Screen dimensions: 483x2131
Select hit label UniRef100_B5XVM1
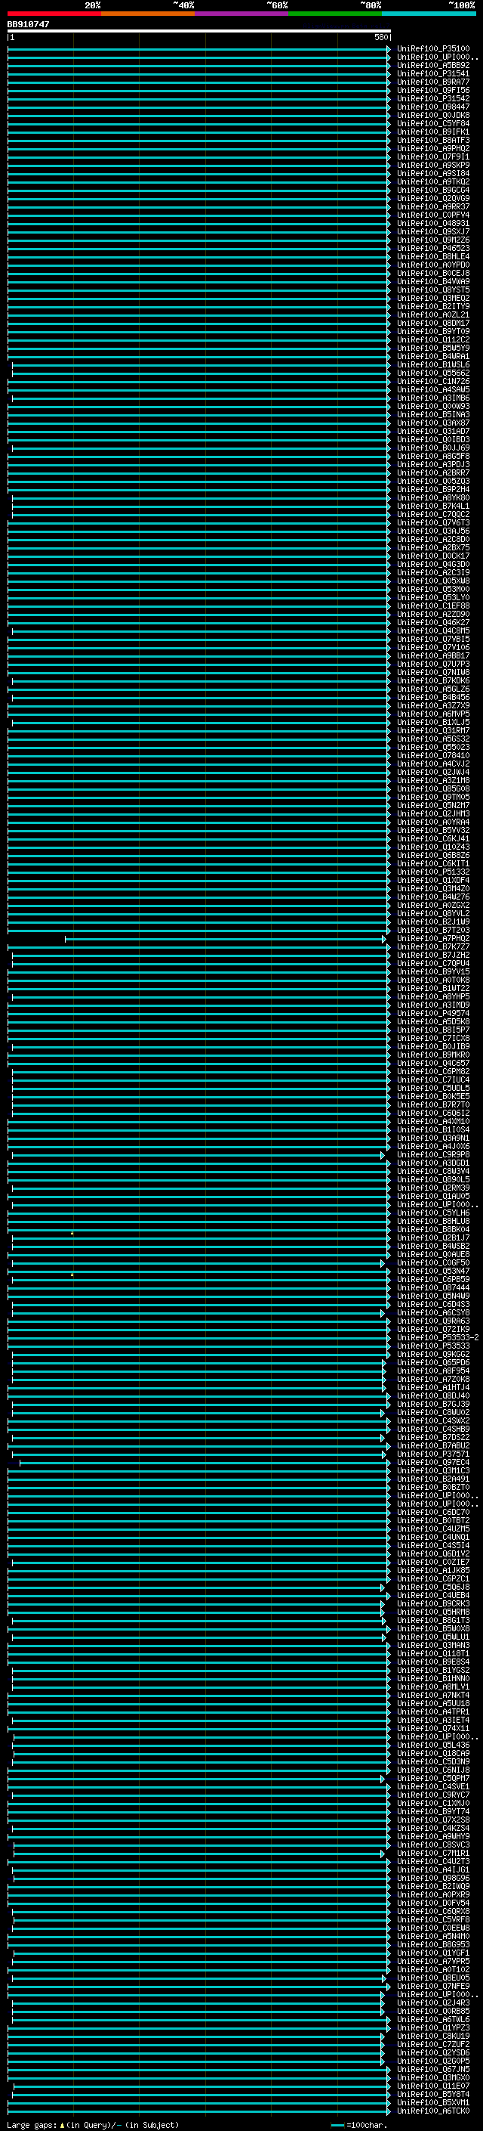coord(432,2102)
